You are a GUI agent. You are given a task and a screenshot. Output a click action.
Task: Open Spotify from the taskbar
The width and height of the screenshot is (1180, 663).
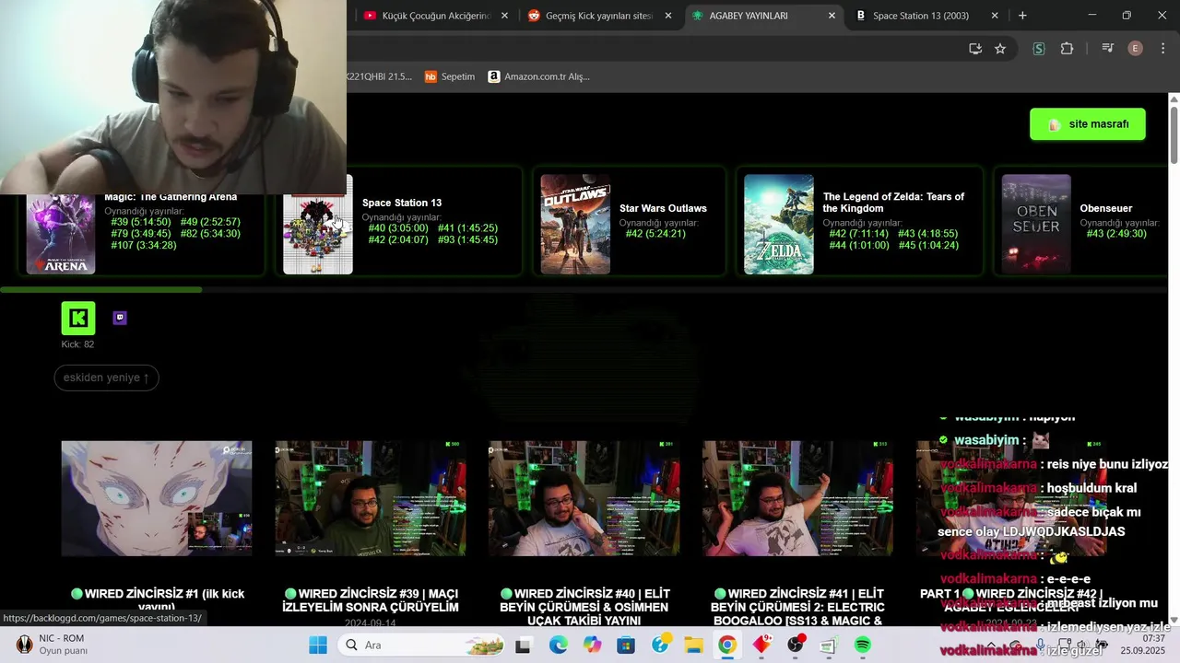863,645
